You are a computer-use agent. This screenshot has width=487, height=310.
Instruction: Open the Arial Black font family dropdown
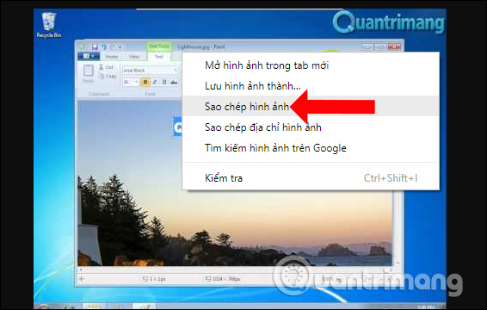point(150,71)
